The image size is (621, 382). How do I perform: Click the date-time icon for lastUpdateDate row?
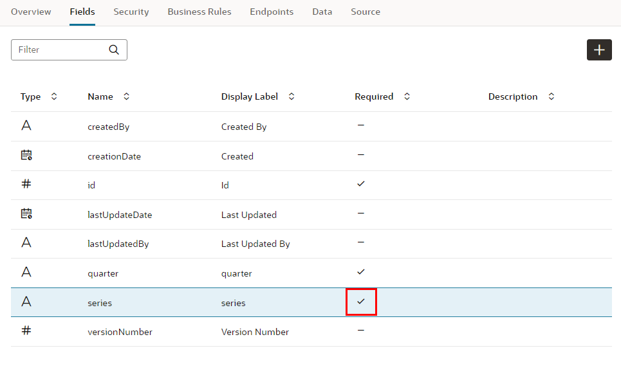(x=26, y=214)
